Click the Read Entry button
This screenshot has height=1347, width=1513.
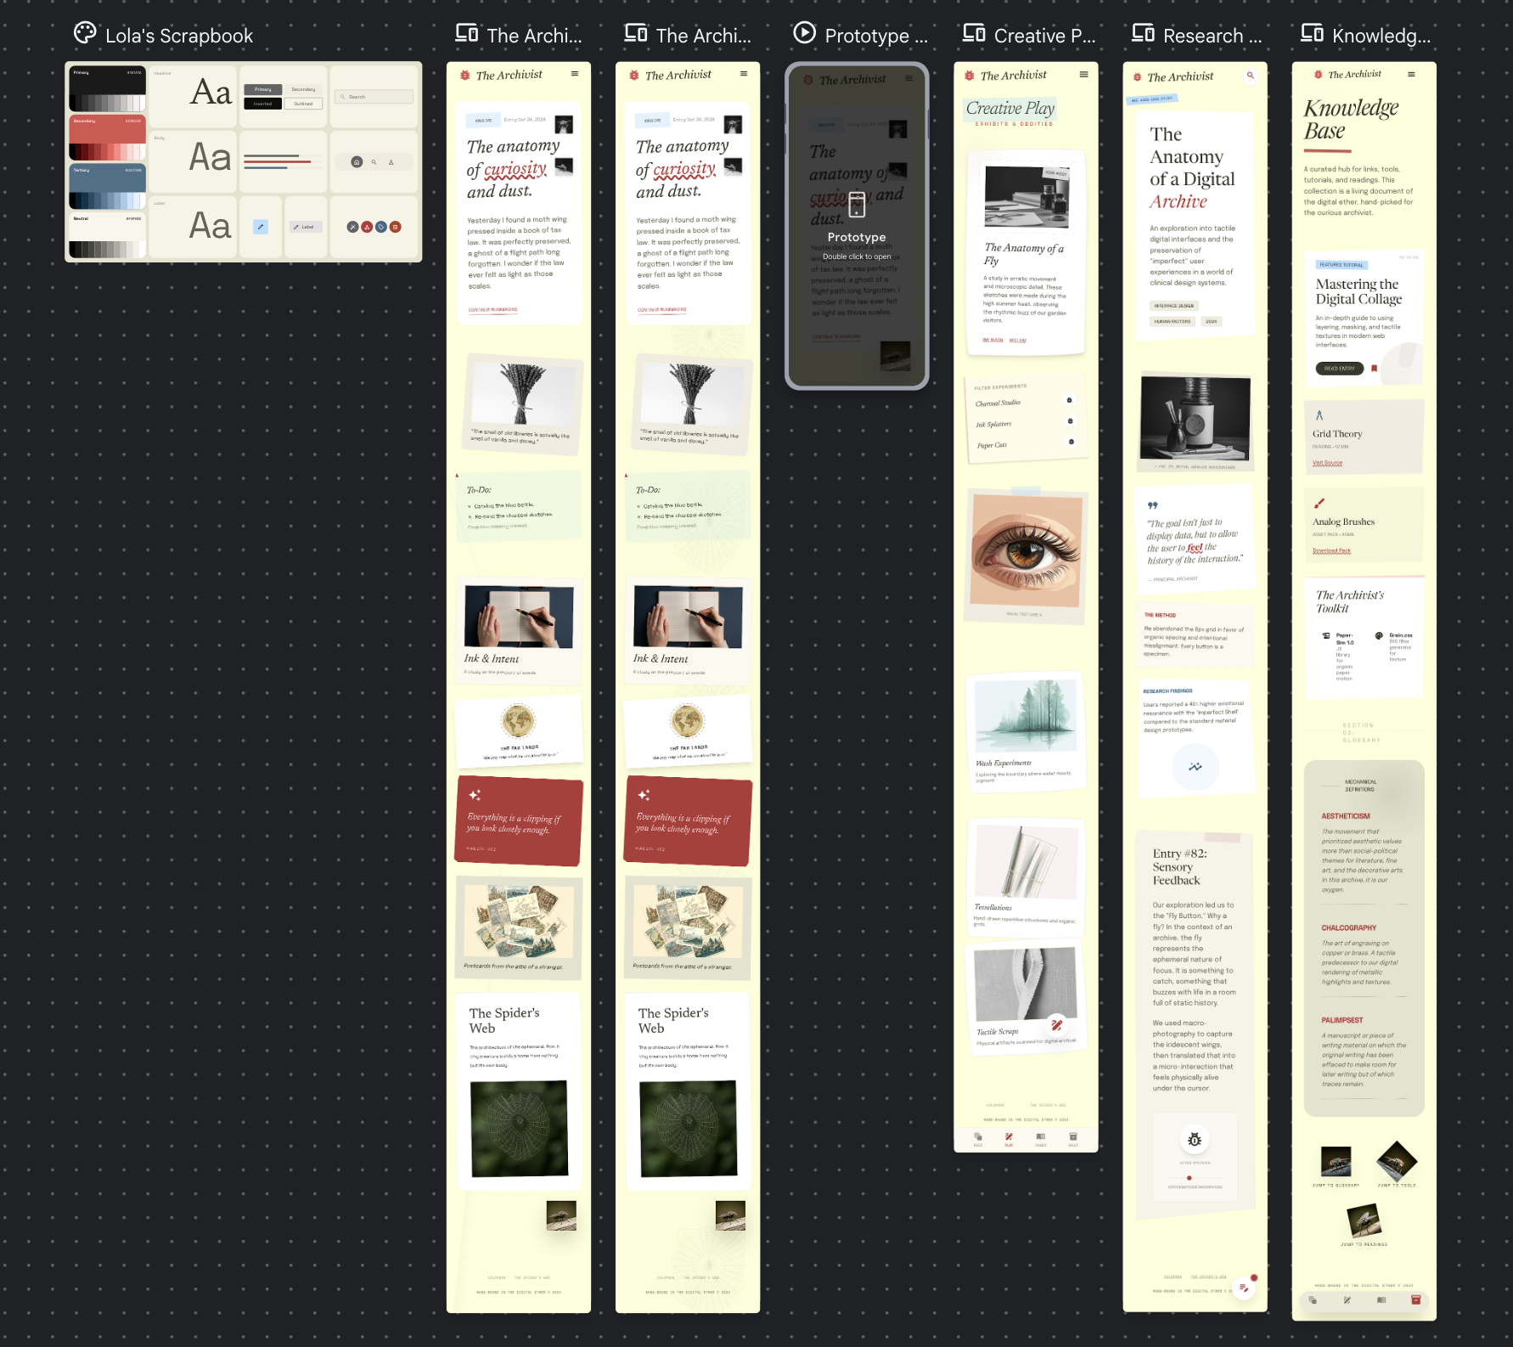[1339, 369]
